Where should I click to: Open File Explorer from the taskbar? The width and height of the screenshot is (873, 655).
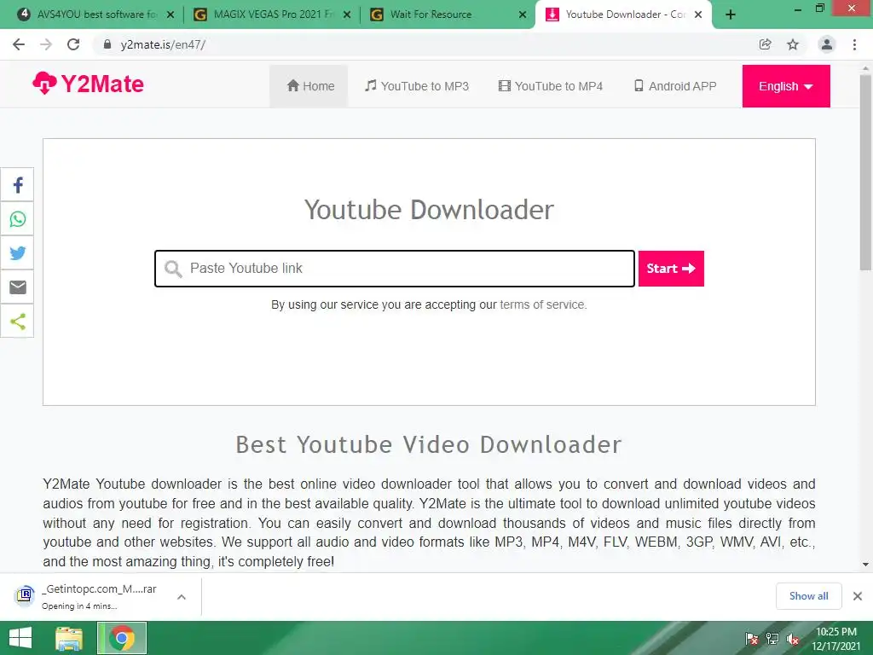(x=69, y=638)
